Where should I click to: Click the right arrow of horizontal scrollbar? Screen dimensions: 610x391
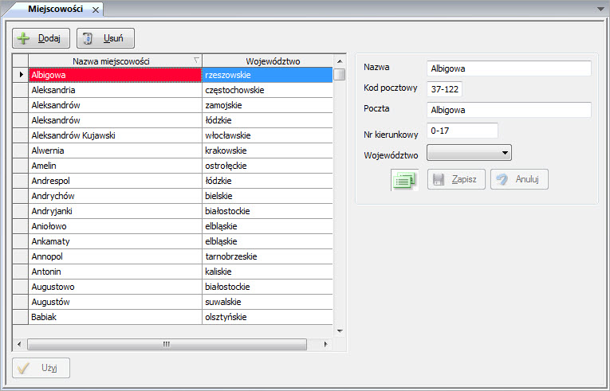pyautogui.click(x=327, y=345)
